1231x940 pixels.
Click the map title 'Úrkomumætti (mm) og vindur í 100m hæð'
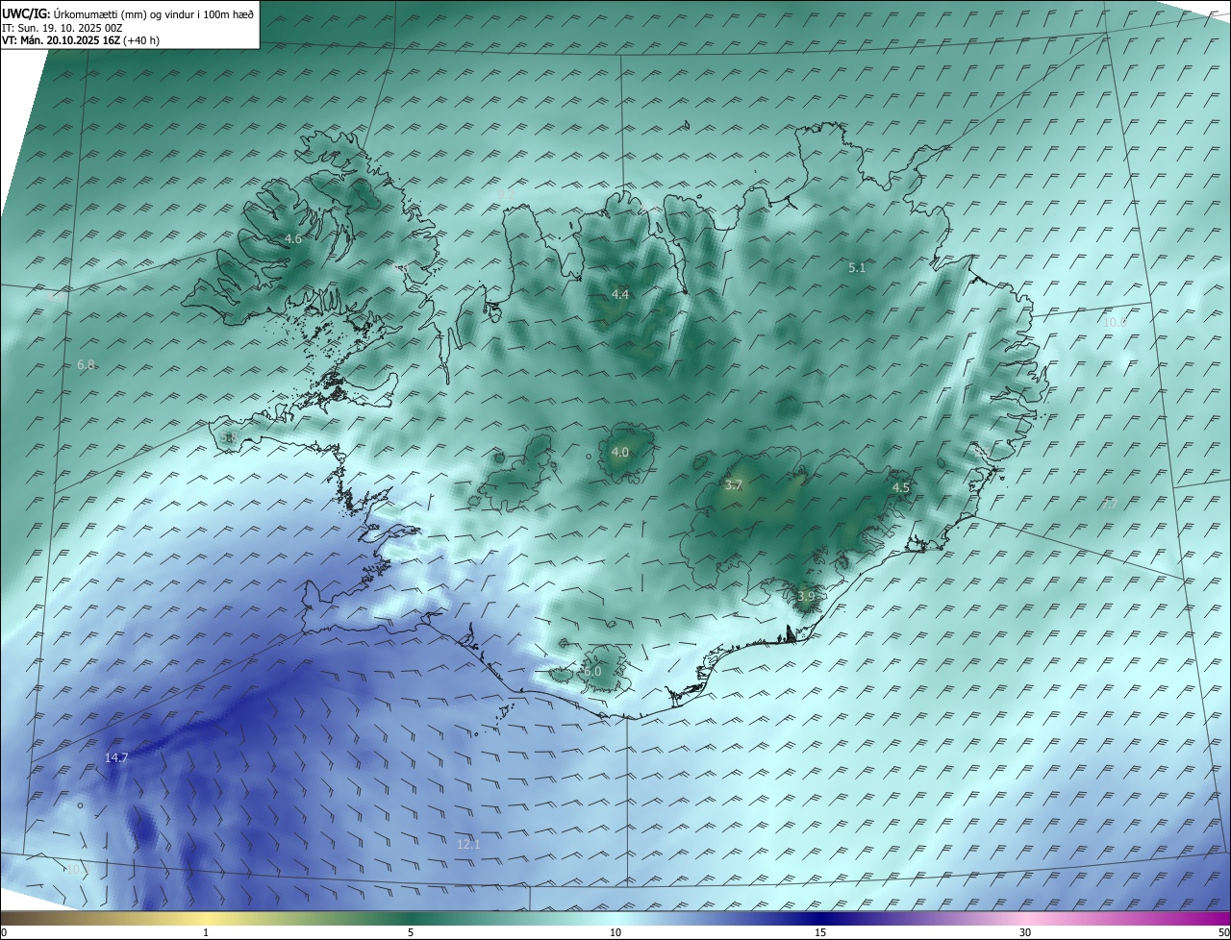click(x=153, y=13)
